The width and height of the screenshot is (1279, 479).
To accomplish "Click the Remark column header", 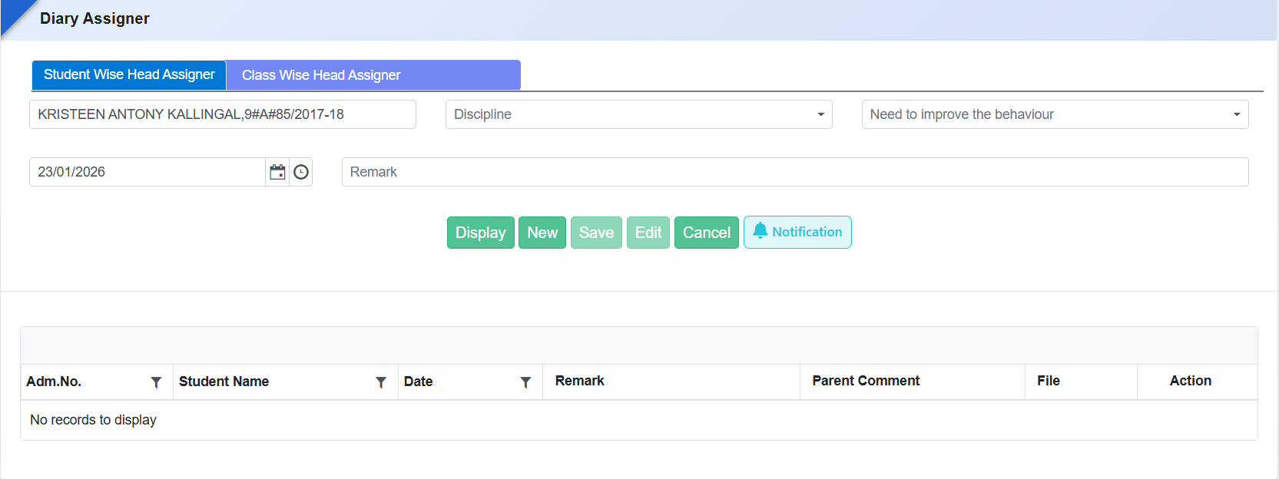I will [x=579, y=381].
